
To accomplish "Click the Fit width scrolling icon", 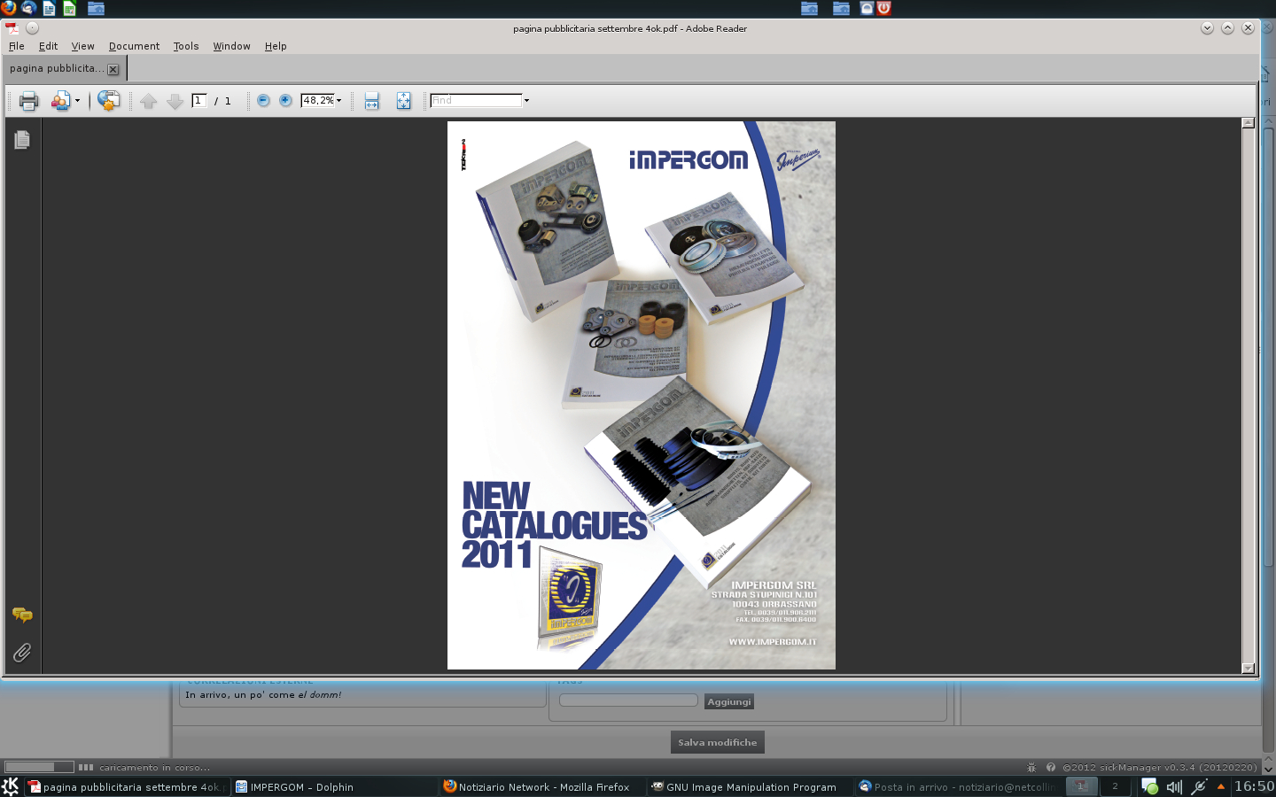I will coord(371,101).
